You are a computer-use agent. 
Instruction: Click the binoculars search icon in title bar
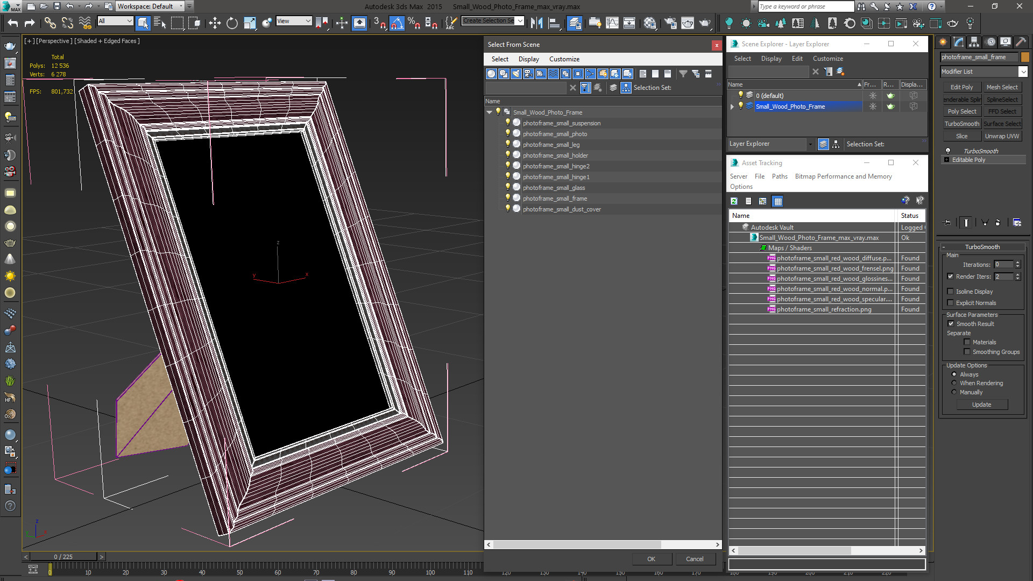pos(861,6)
